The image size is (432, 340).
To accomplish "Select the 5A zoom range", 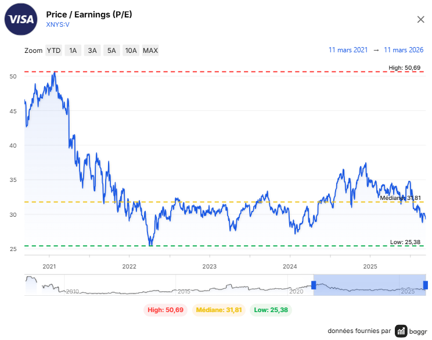I will pyautogui.click(x=111, y=51).
